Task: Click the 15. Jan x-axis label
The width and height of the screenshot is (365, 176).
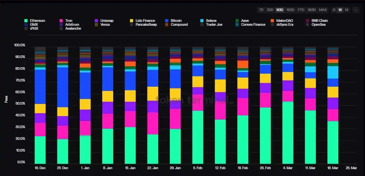Action: coord(130,168)
